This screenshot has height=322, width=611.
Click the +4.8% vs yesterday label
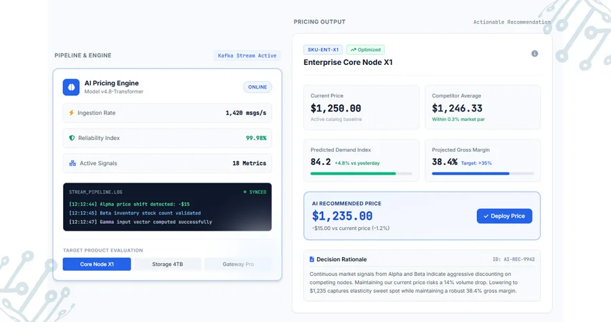(x=357, y=163)
